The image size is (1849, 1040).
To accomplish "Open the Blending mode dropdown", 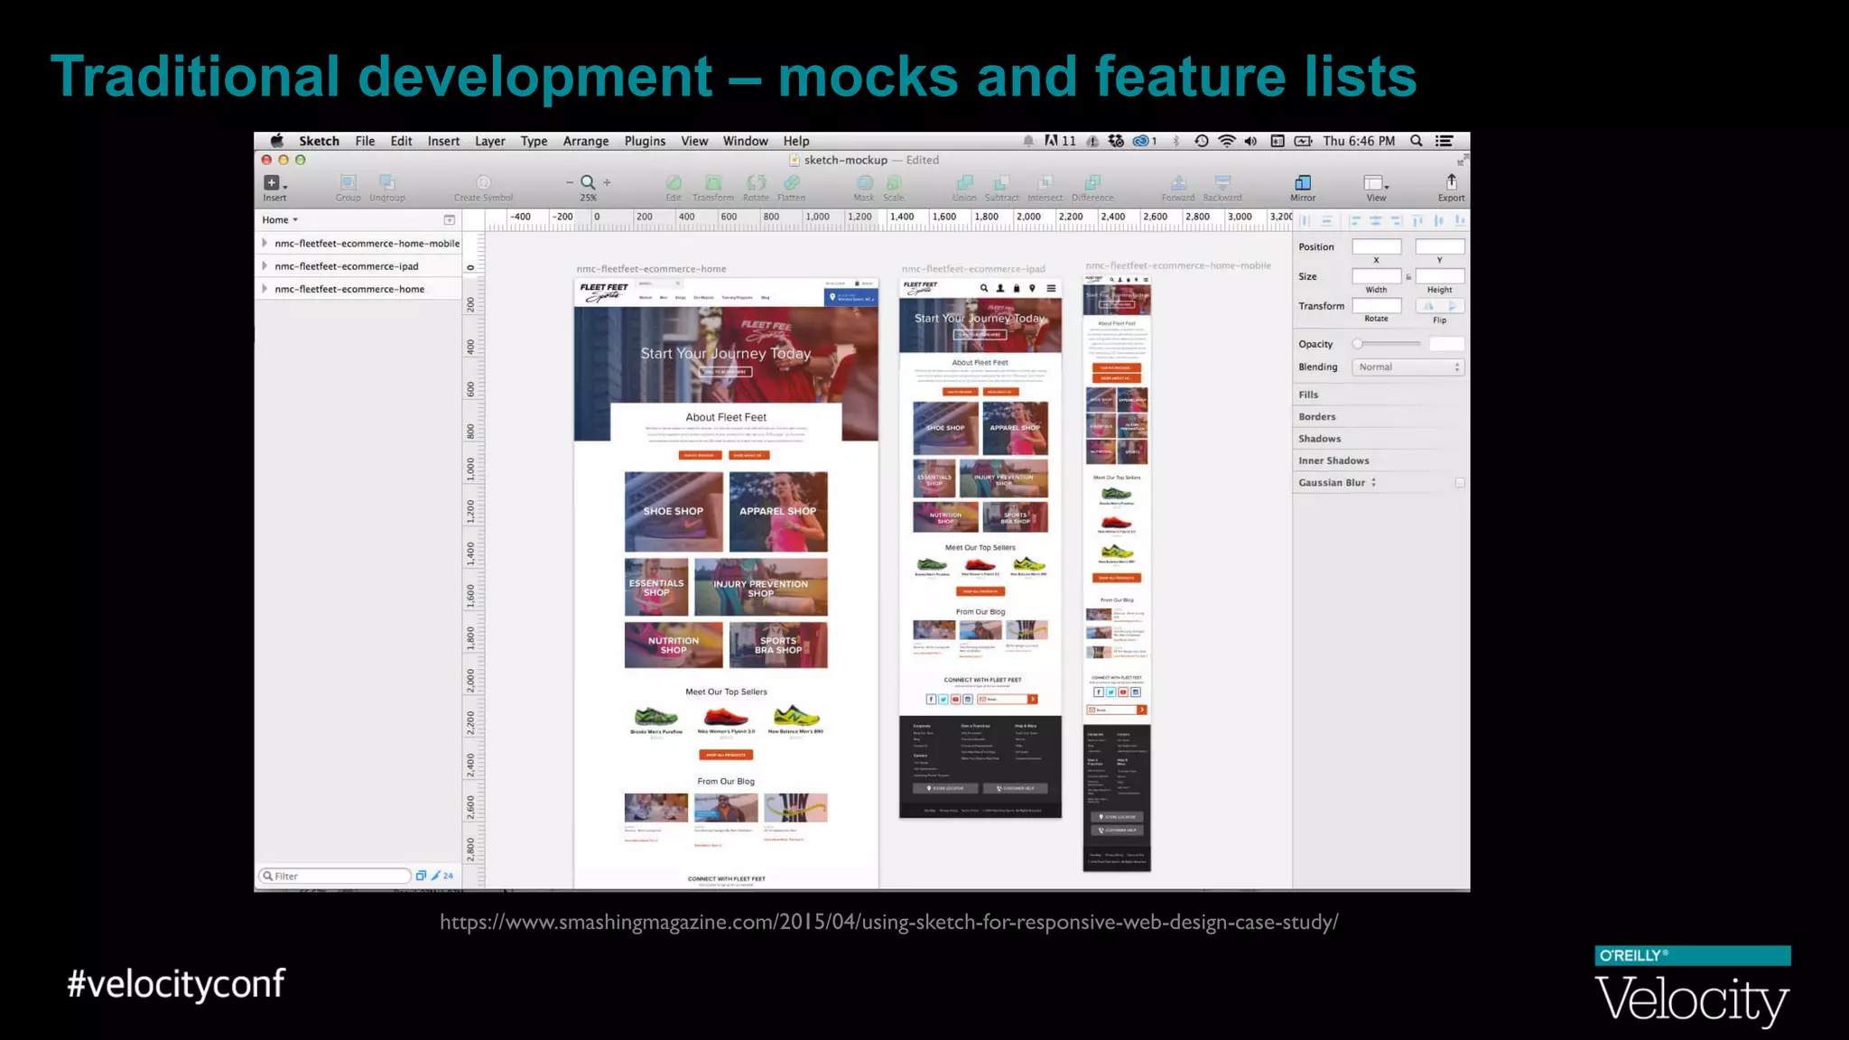I will (x=1408, y=367).
